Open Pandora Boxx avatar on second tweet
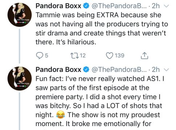Image resolution: width=176 pixels, height=130 pixels. point(20,78)
